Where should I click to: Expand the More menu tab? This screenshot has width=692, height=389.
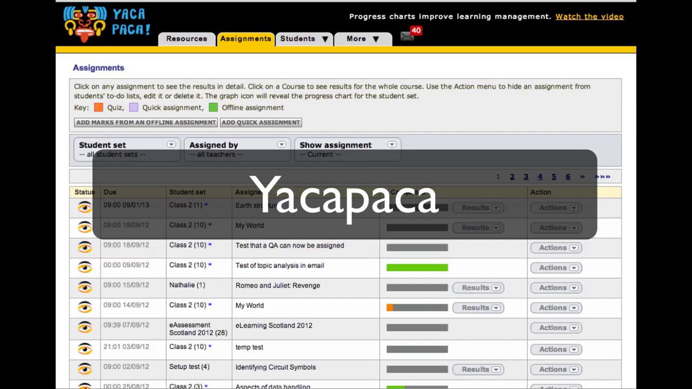pyautogui.click(x=363, y=39)
